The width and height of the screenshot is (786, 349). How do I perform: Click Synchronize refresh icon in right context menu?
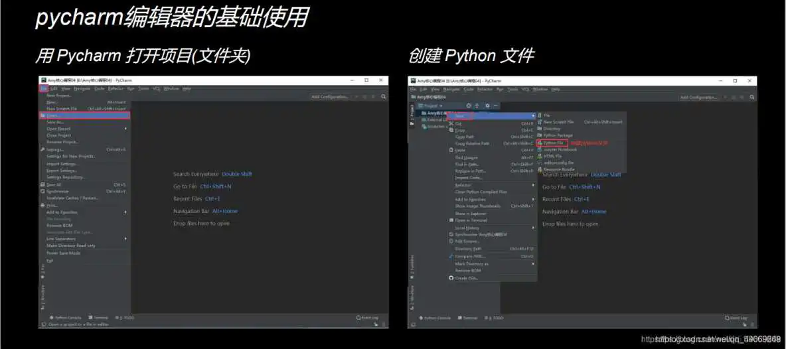pyautogui.click(x=451, y=234)
